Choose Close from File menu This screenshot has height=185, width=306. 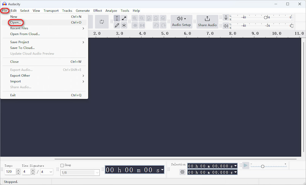(x=44, y=62)
